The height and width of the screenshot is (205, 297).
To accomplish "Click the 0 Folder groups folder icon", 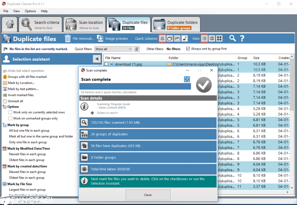I will [x=84, y=157].
